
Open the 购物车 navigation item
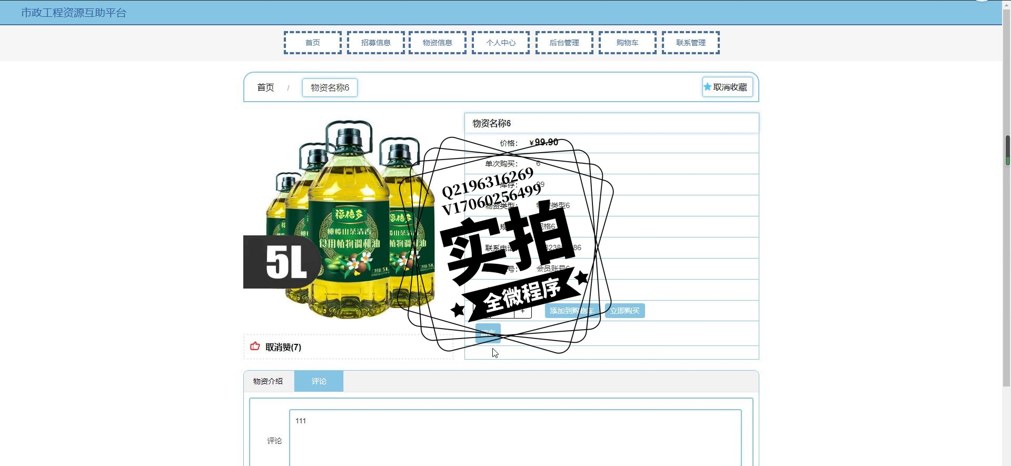(x=627, y=43)
